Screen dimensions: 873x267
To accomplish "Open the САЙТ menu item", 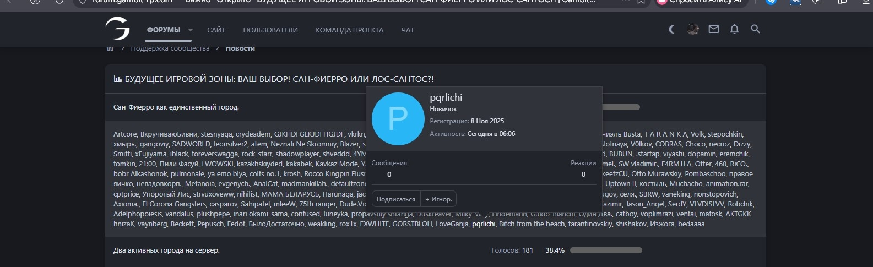I will point(216,30).
